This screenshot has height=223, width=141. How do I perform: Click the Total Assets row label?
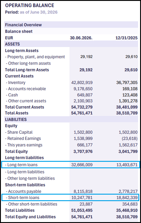(x=17, y=113)
